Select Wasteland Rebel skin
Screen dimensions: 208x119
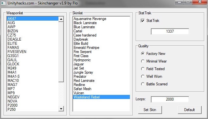(101, 97)
